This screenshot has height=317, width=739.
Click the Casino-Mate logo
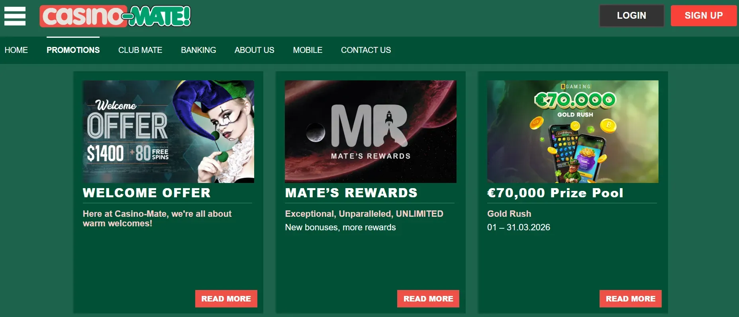coord(115,16)
